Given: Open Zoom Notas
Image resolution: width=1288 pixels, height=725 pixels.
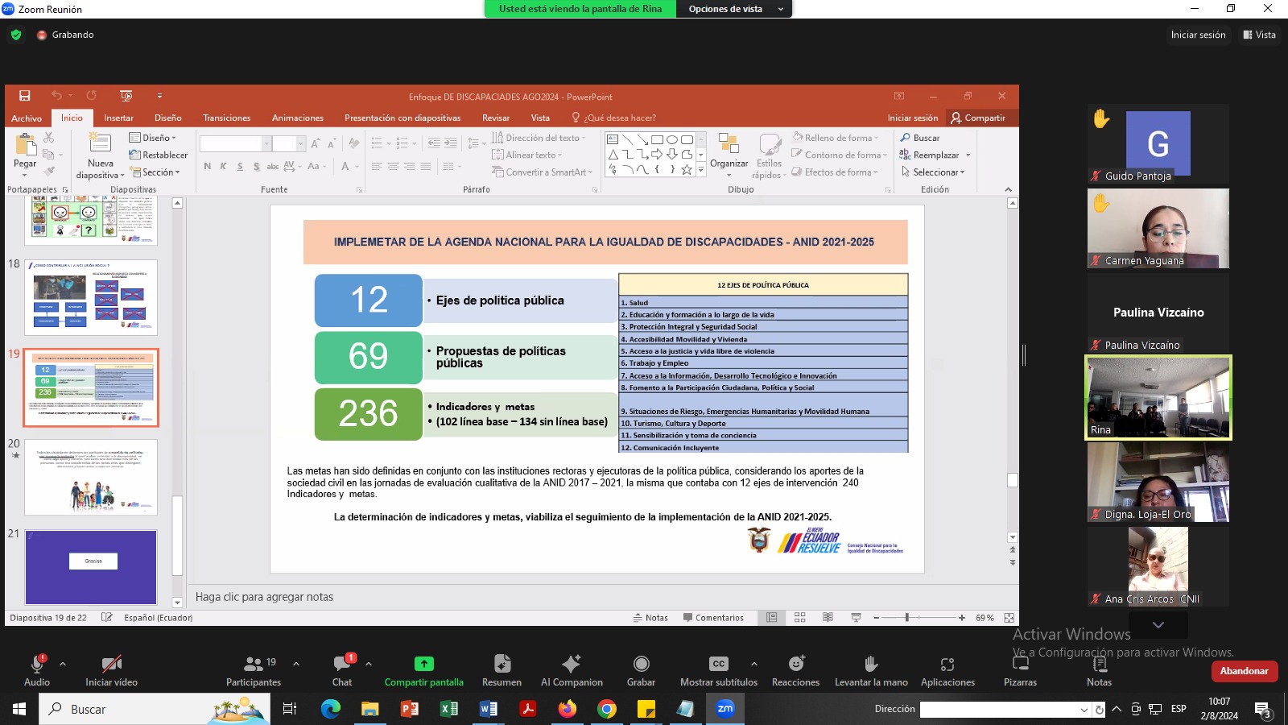Looking at the screenshot, I should (1099, 669).
